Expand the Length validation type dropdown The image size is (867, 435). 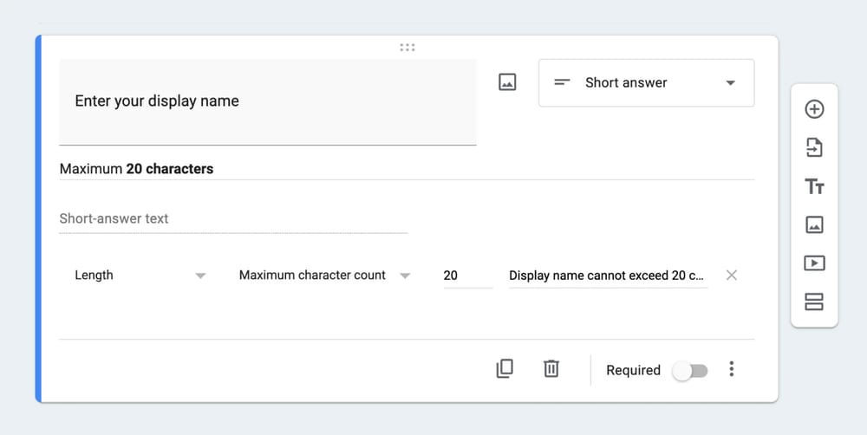point(140,276)
